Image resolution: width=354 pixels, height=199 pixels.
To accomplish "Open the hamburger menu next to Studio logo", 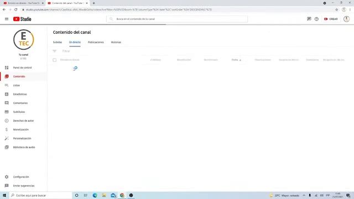I will tap(7, 19).
